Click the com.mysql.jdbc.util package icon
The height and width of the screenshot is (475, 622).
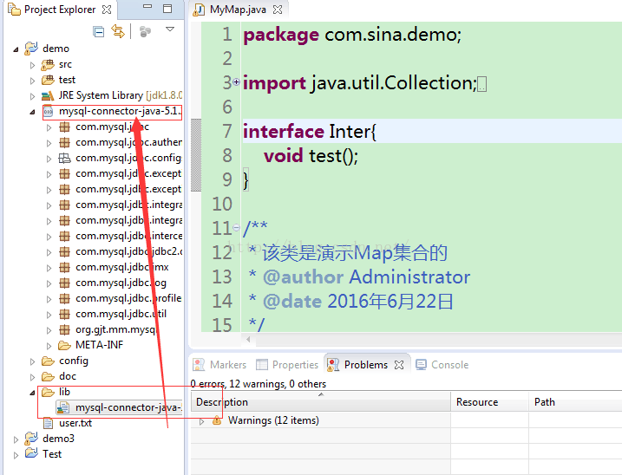tap(64, 314)
